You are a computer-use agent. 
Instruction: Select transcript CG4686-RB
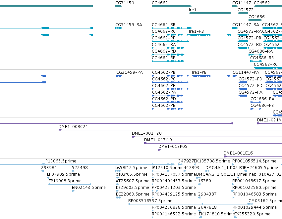coord(262,58)
